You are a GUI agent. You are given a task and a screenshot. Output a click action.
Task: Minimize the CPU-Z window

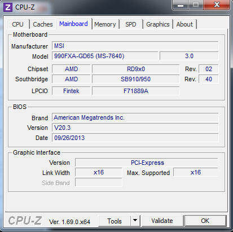point(181,5)
